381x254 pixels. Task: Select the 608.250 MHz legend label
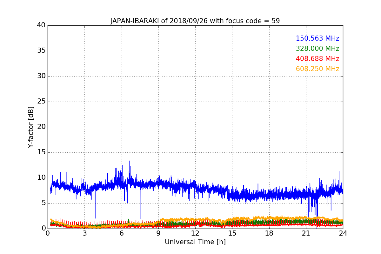point(317,69)
